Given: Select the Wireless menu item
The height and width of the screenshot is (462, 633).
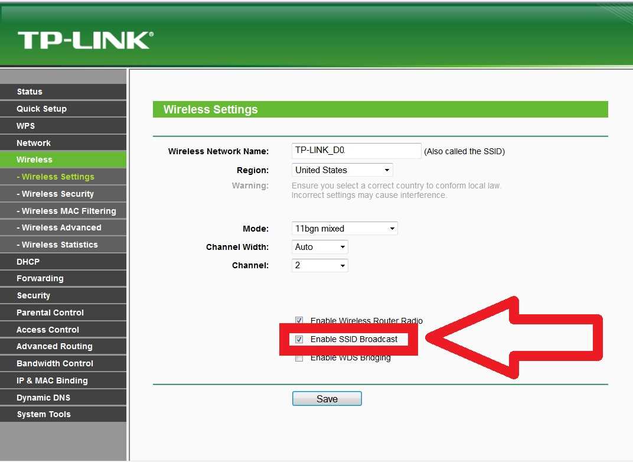Looking at the screenshot, I should [x=63, y=160].
